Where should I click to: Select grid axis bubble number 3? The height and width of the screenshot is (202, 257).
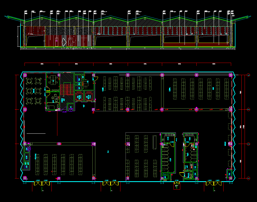point(249,109)
